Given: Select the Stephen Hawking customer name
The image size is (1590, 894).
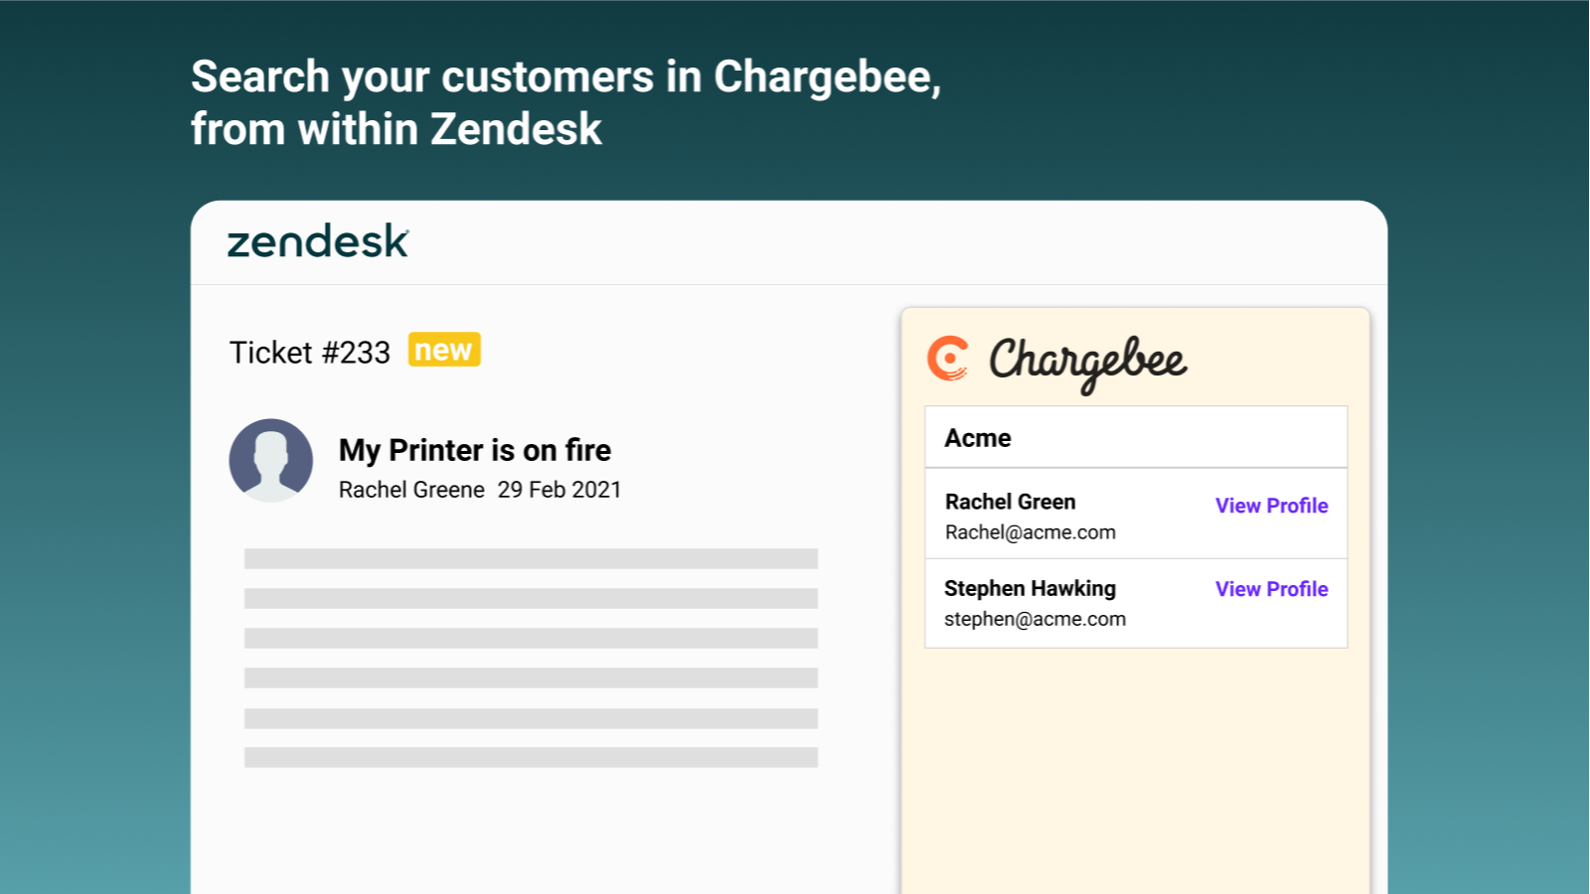Looking at the screenshot, I should point(1030,588).
